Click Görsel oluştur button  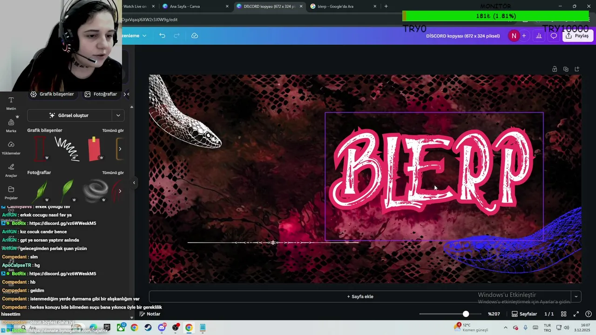point(69,115)
